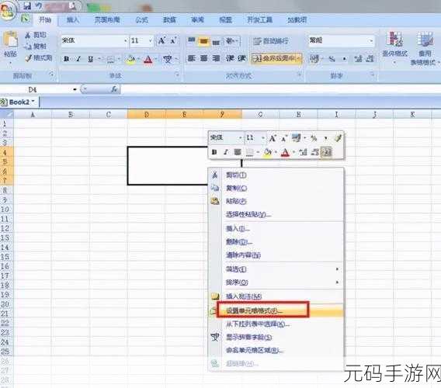Click the ribbon red font color A button
Screen dimensions: 441x388
click(x=148, y=59)
